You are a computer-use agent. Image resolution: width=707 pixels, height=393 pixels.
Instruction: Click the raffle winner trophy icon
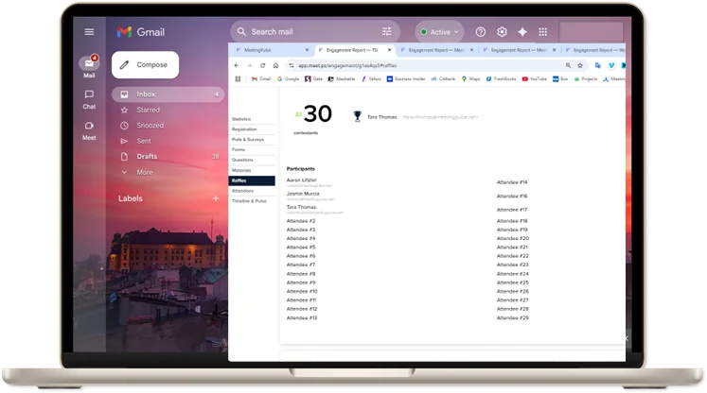[357, 116]
